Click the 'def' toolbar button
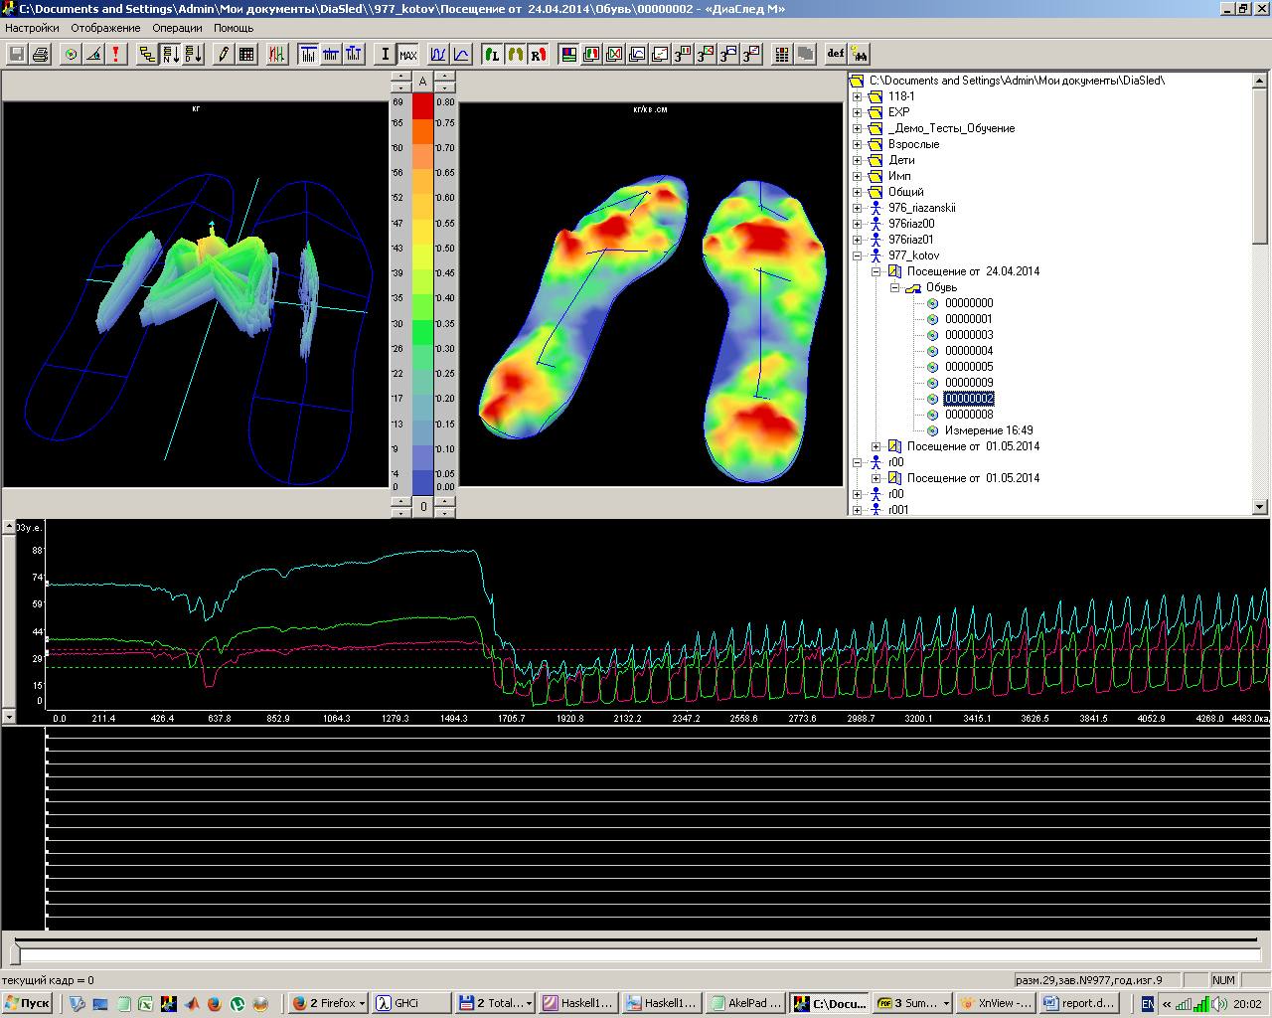The width and height of the screenshot is (1272, 1018). (x=836, y=55)
